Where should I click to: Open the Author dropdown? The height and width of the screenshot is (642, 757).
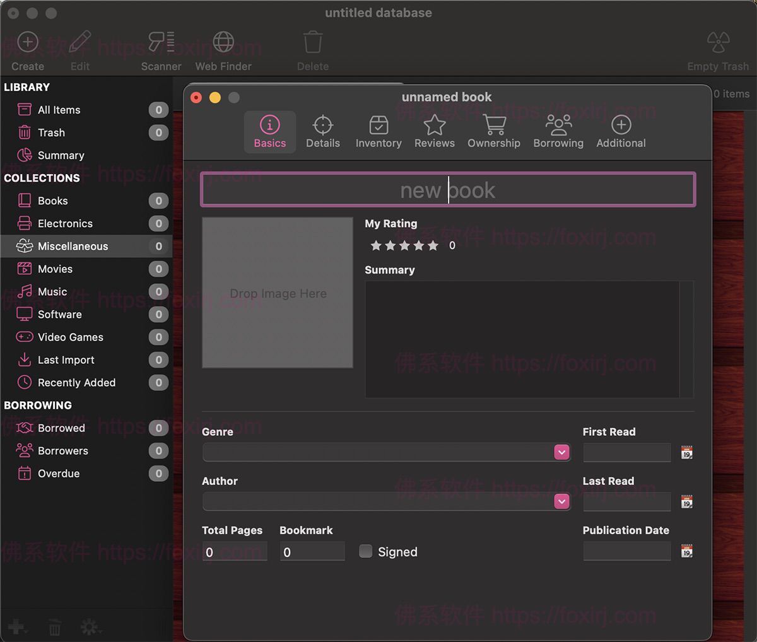pos(561,501)
